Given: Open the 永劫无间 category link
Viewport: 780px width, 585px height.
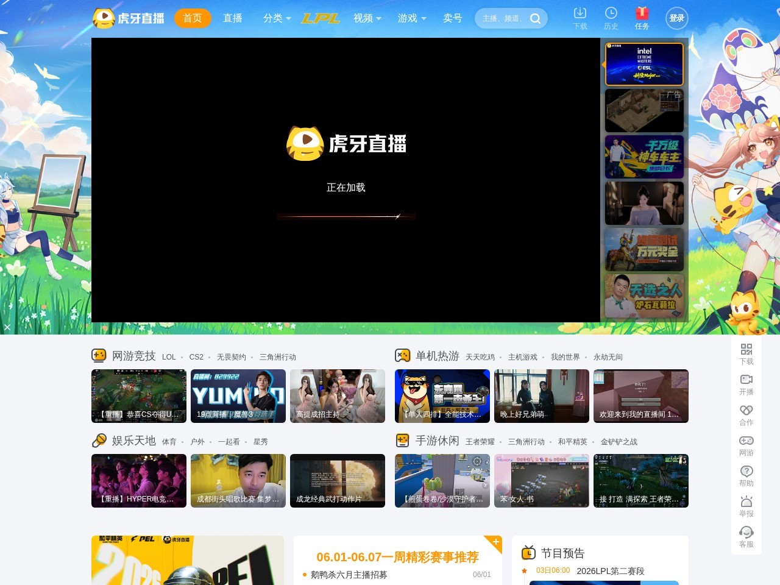Looking at the screenshot, I should (608, 357).
